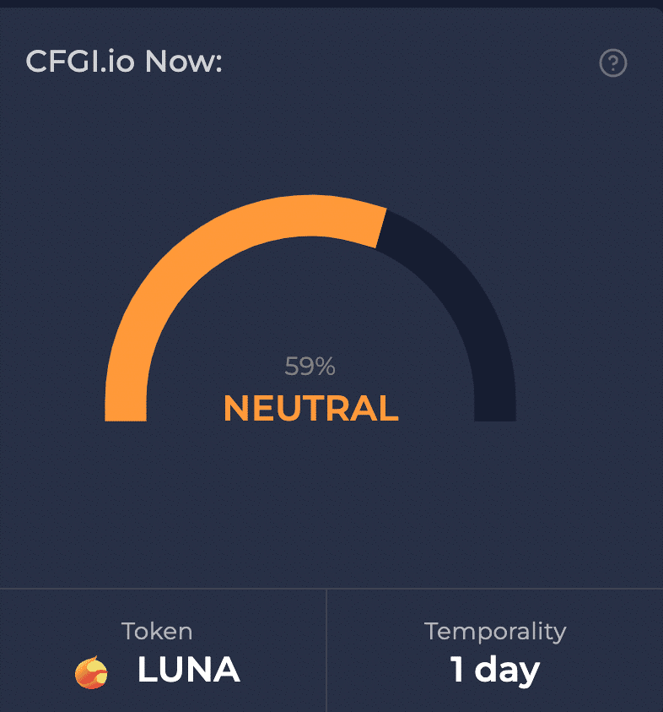This screenshot has height=712, width=663.
Task: Click divider between Token and Temporality
Action: [x=326, y=650]
